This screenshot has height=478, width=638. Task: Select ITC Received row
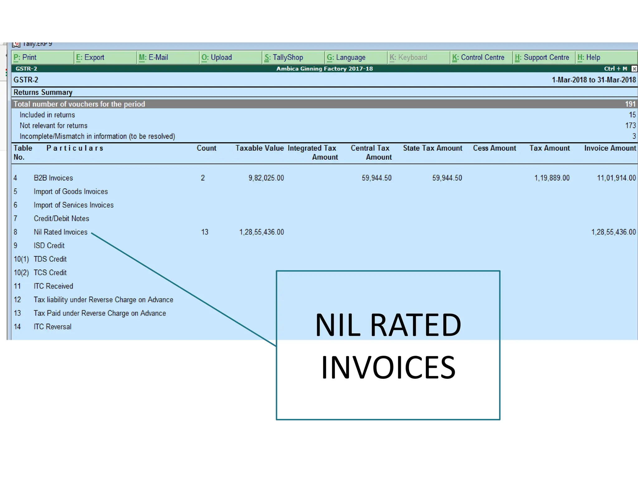[324, 286]
